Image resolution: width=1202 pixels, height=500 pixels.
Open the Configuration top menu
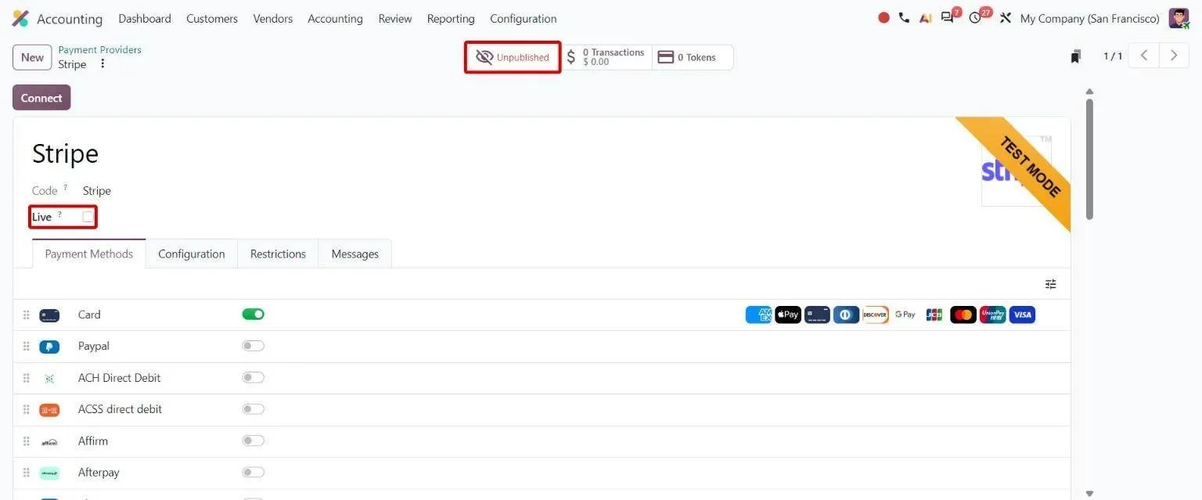pyautogui.click(x=524, y=19)
